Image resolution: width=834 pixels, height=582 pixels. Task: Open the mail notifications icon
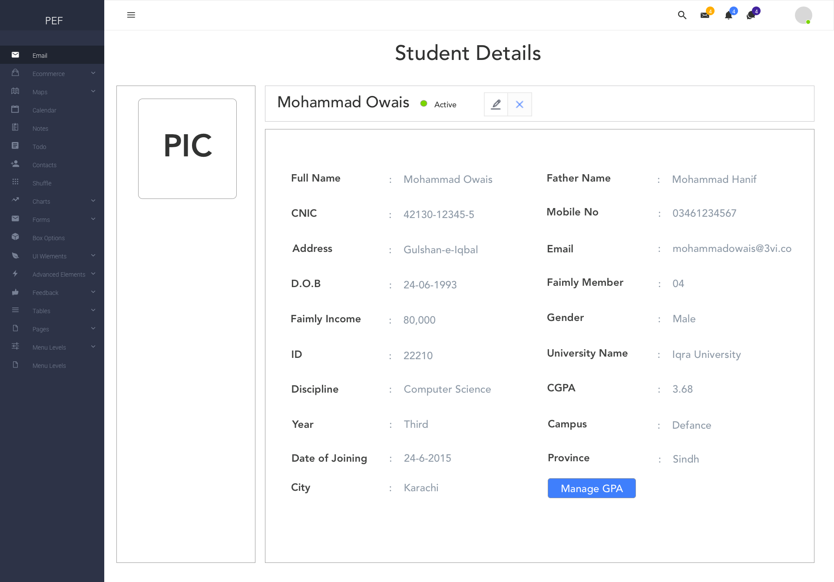[705, 15]
